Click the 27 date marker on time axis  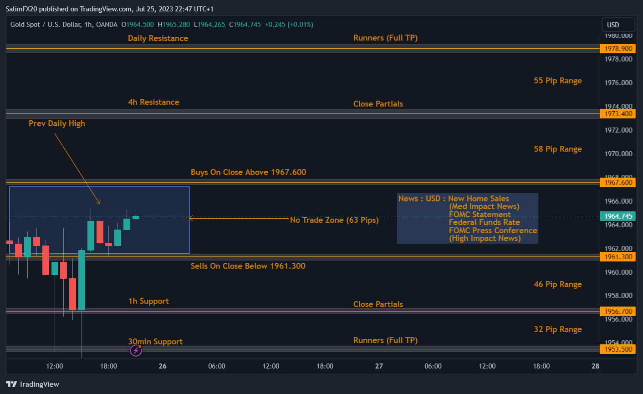379,366
